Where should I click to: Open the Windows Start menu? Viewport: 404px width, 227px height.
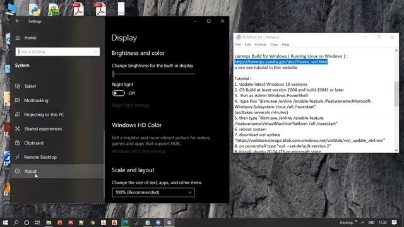tap(5, 223)
